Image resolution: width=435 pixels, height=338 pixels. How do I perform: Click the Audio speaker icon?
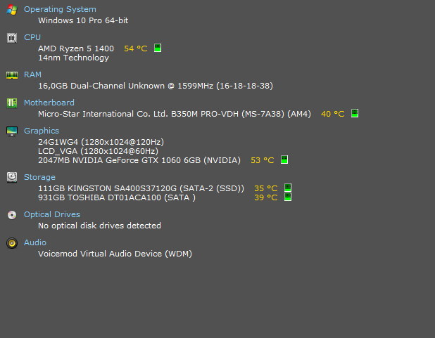tap(12, 243)
